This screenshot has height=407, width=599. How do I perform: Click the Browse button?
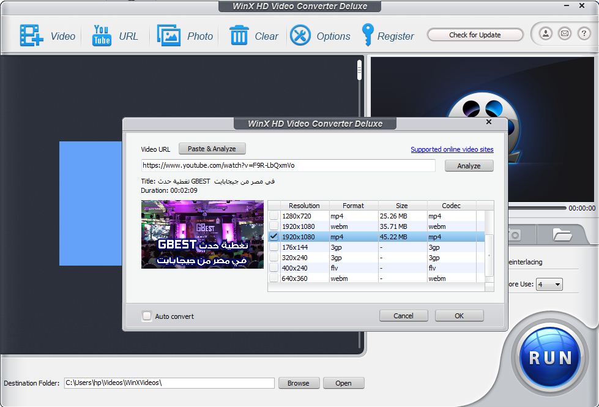(299, 383)
